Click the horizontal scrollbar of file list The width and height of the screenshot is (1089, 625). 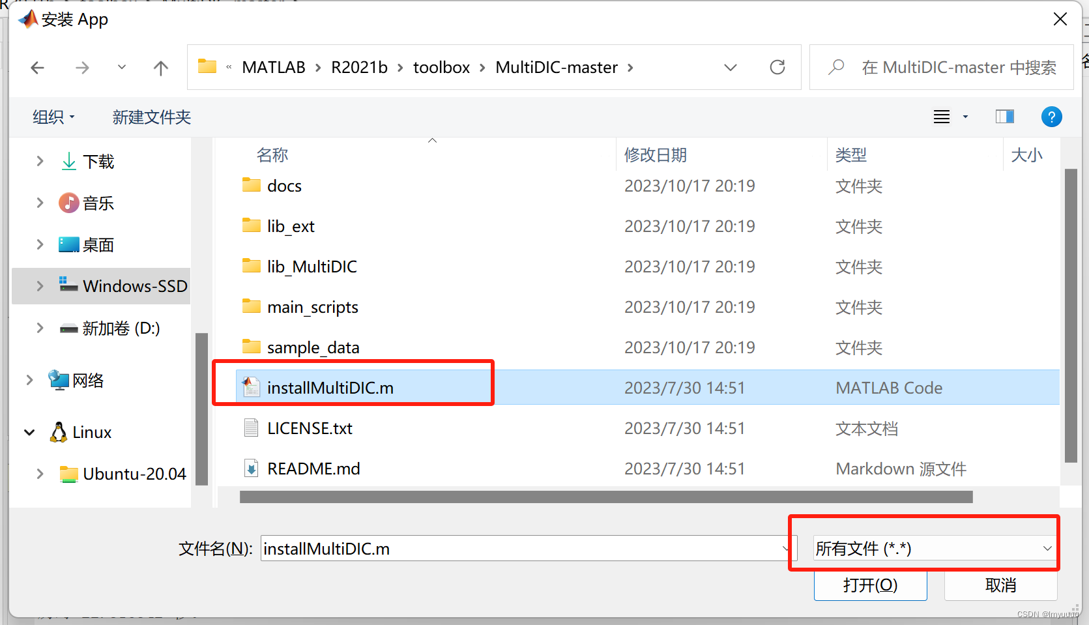606,497
